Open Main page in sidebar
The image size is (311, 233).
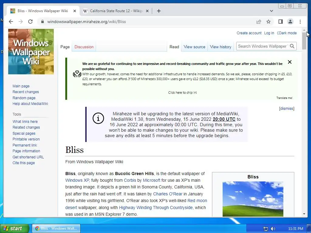[x=21, y=86]
